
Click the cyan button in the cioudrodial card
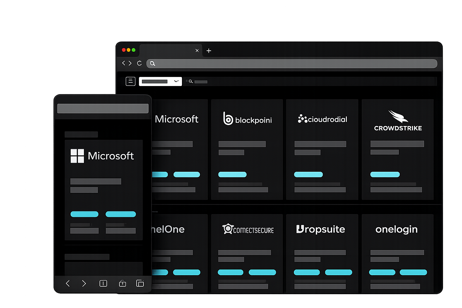pos(308,174)
